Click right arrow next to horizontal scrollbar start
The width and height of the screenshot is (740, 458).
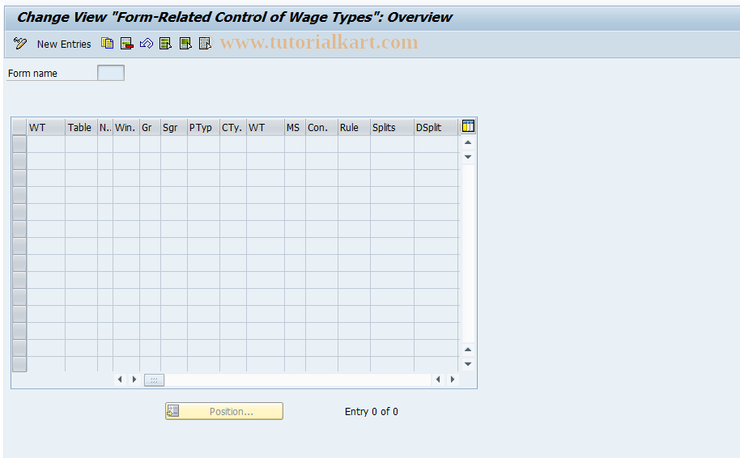pos(134,380)
